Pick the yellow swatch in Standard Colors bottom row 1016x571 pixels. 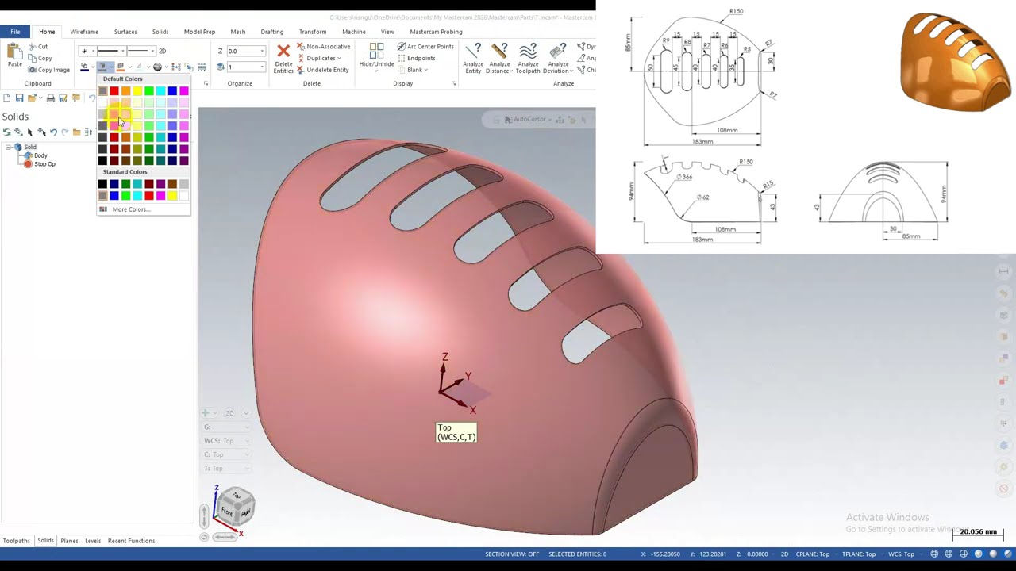172,195
